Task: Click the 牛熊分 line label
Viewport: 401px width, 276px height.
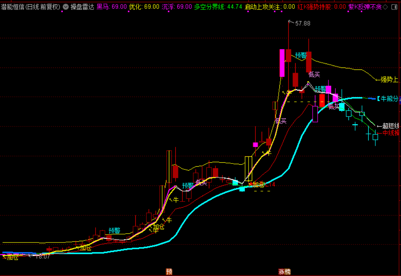Action: pos(388,99)
